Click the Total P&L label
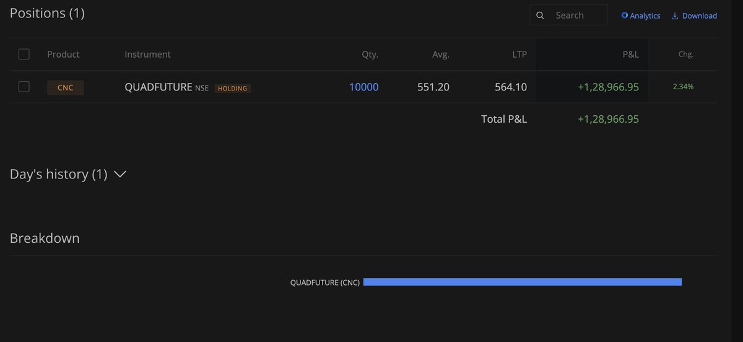 click(x=504, y=119)
